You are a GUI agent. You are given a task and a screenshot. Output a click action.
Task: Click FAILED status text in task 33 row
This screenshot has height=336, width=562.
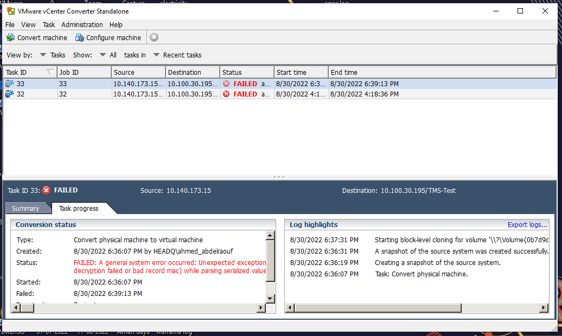245,83
